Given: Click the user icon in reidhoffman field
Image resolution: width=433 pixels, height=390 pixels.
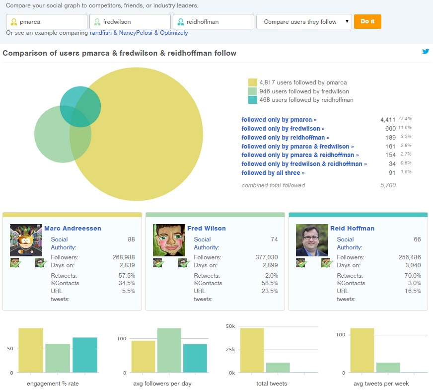Looking at the screenshot, I should 180,22.
